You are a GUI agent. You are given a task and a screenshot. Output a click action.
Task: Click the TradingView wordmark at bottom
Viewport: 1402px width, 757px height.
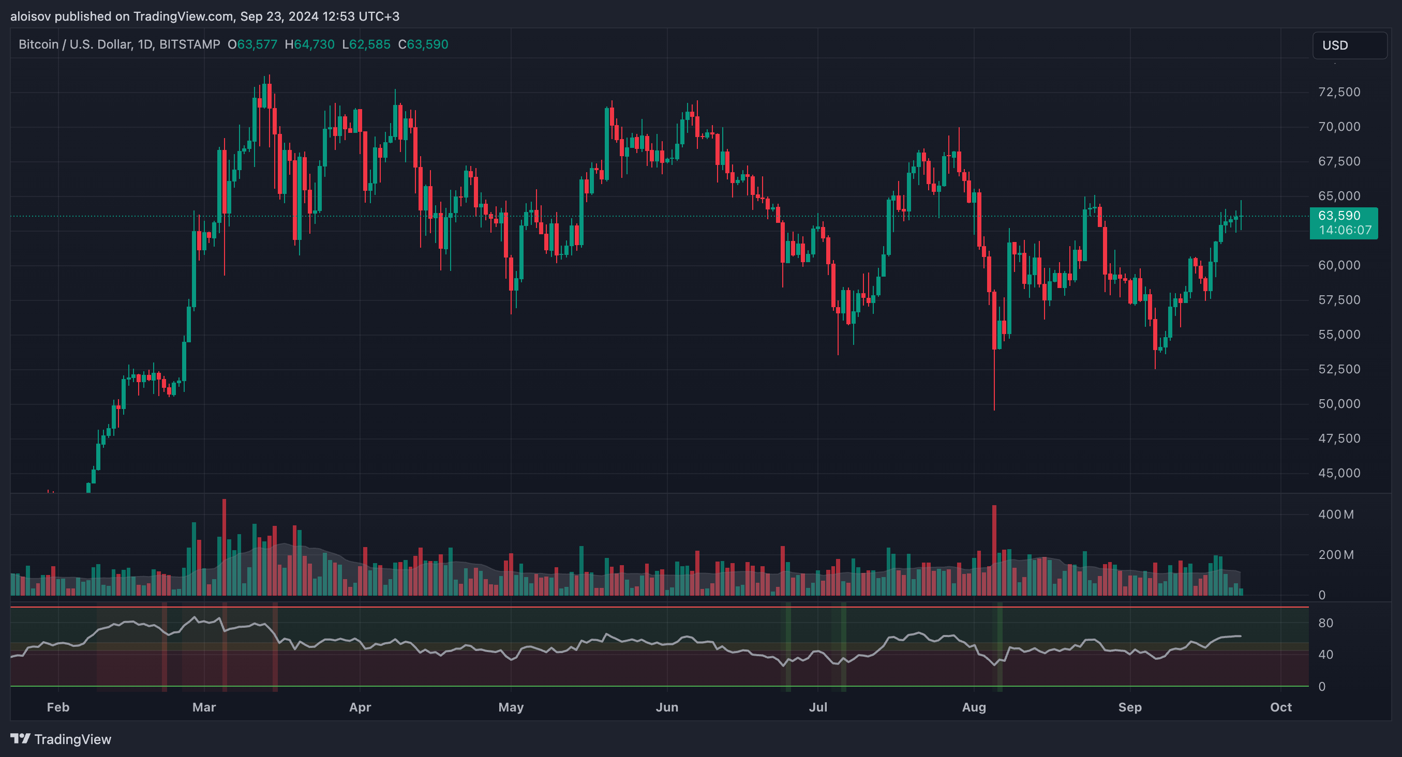[72, 739]
